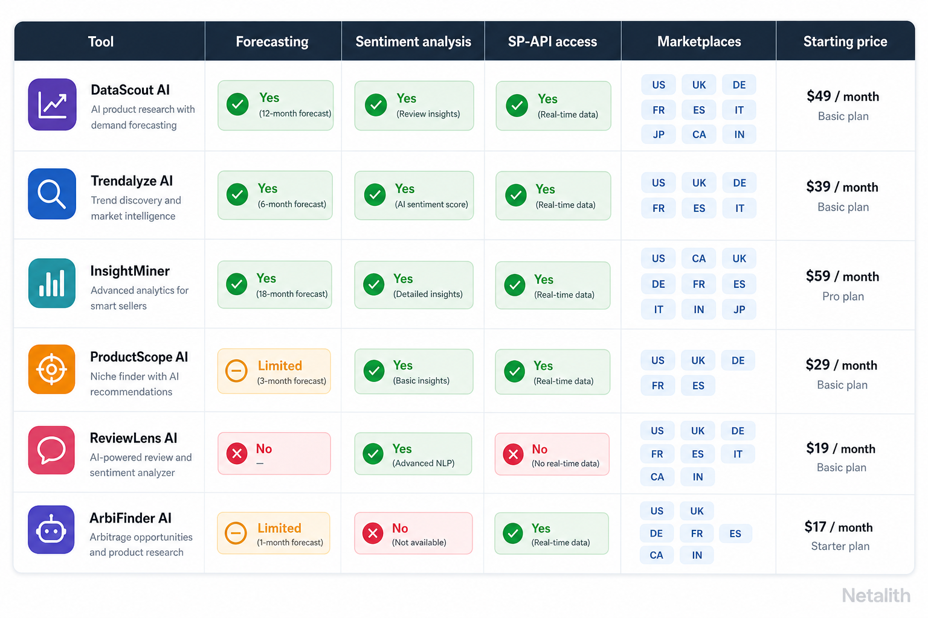
Task: Click the SP-API access column header
Action: tap(552, 42)
